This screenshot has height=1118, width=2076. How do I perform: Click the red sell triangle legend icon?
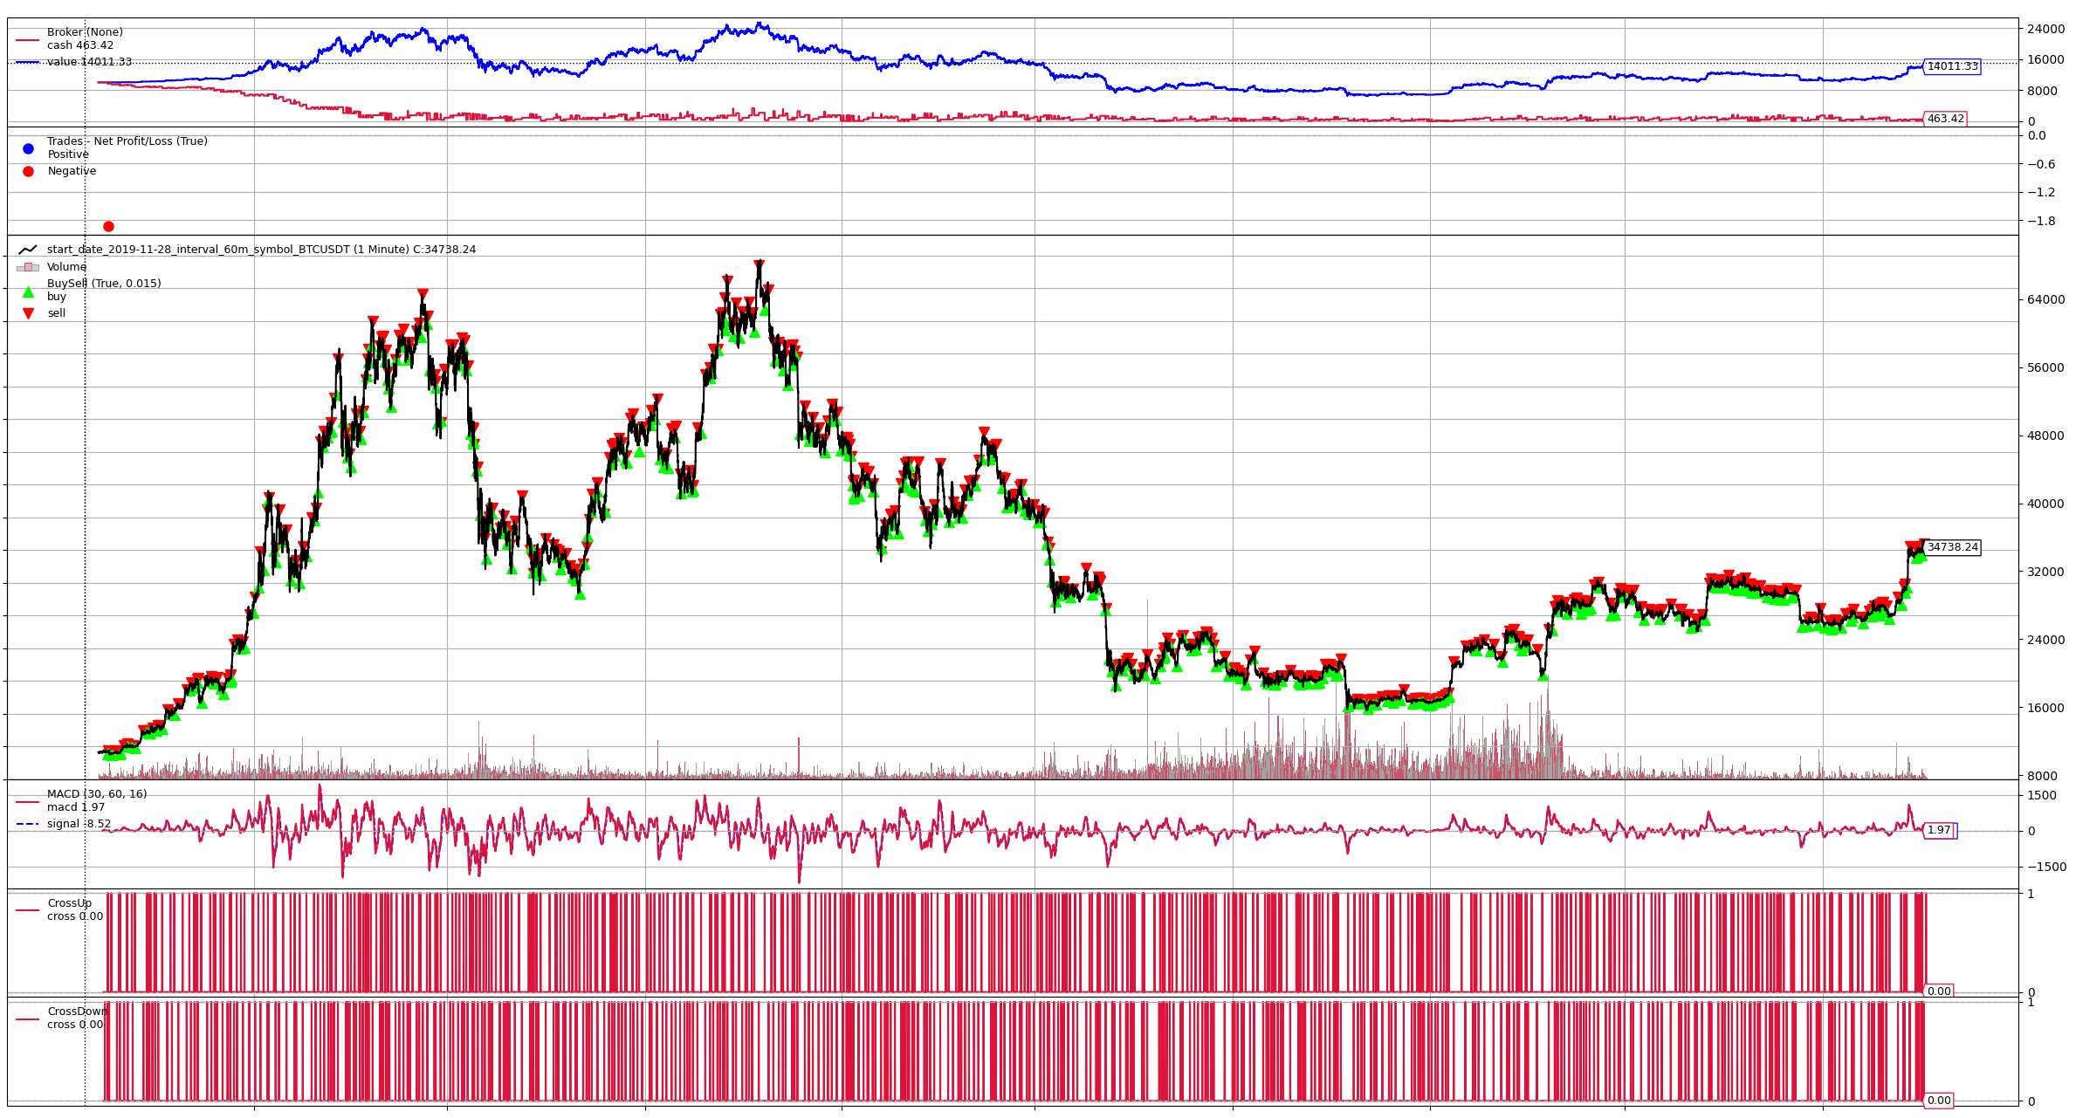point(28,313)
